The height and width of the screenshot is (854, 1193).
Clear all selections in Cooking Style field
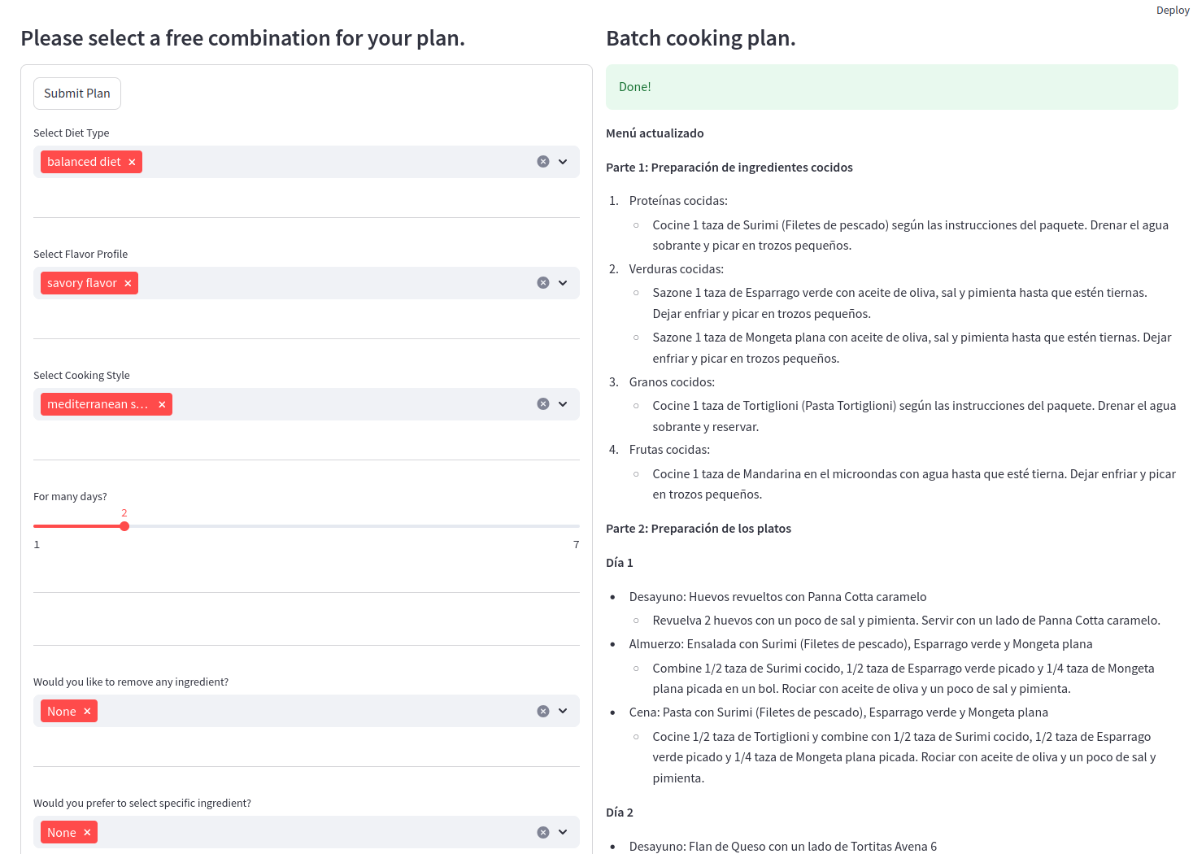(542, 404)
